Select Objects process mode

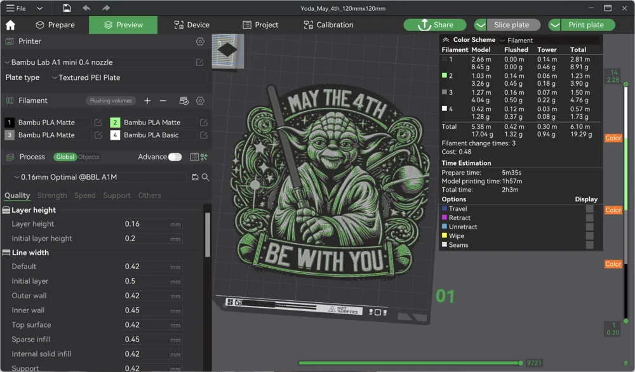(88, 157)
